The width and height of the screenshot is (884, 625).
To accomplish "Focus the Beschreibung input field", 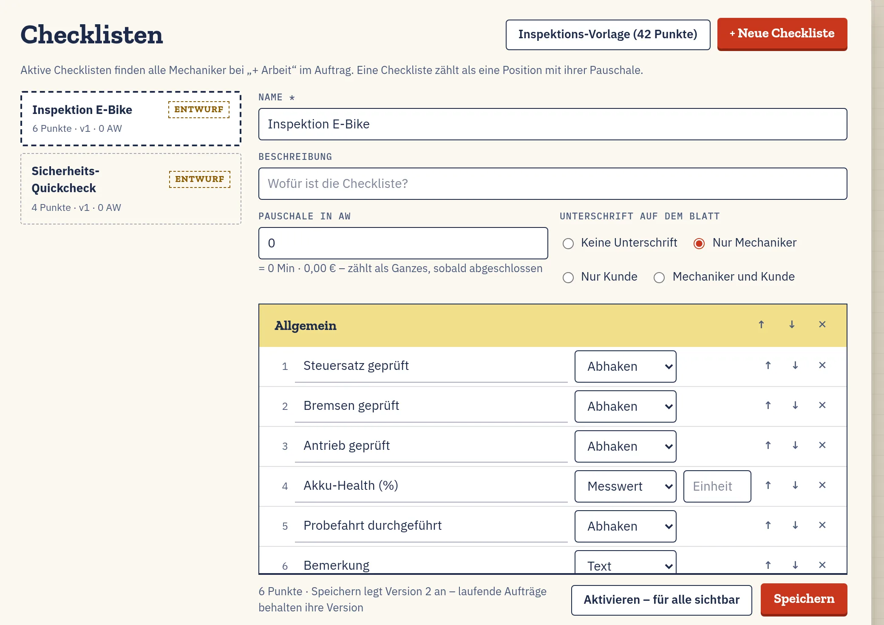I will (x=552, y=184).
